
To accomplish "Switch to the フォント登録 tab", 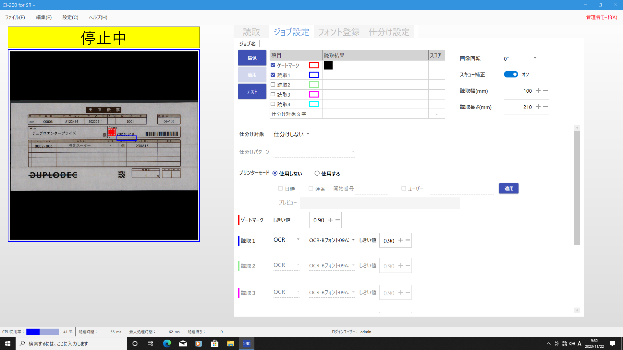I will [x=339, y=32].
